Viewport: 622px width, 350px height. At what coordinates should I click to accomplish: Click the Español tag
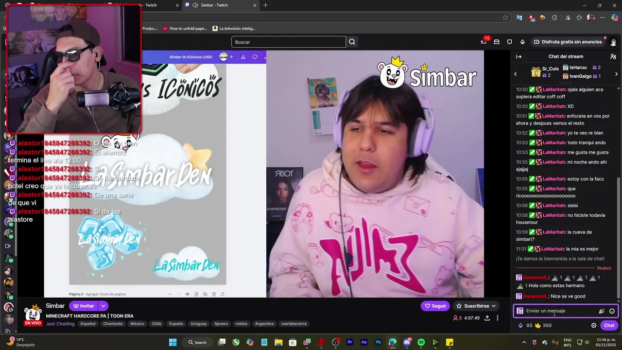88,324
